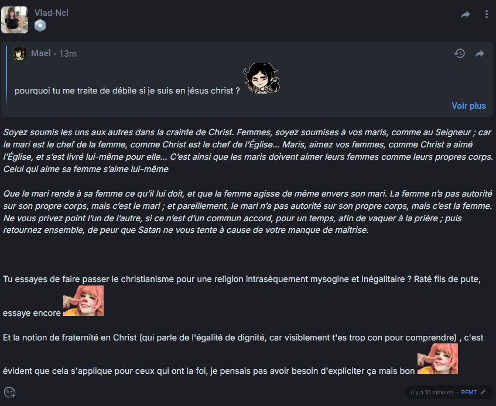Click the share arrow on Vlad-Ncl's post

click(466, 15)
